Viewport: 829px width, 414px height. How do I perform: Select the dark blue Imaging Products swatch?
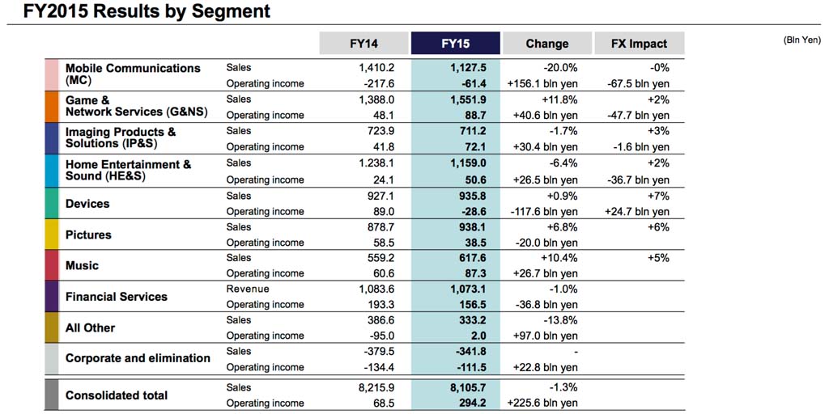(x=51, y=137)
